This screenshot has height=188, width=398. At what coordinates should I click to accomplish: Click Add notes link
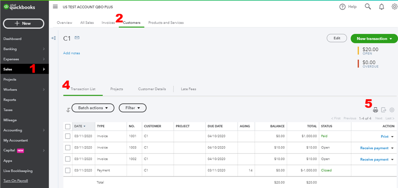[71, 53]
